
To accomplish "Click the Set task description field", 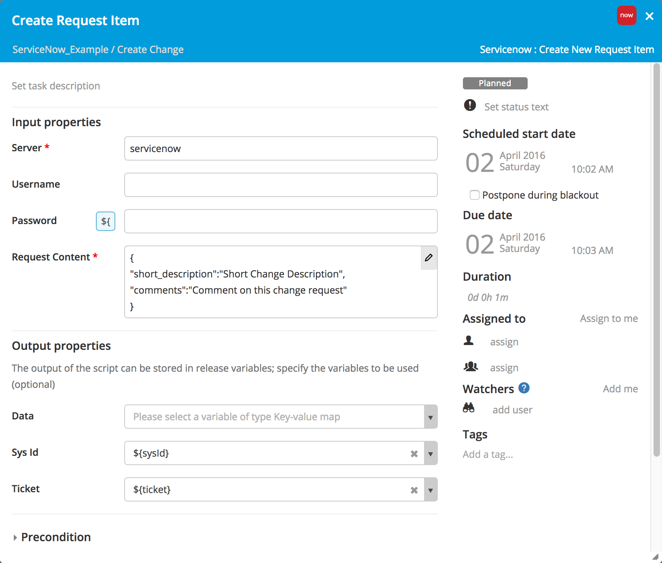I will click(x=56, y=86).
